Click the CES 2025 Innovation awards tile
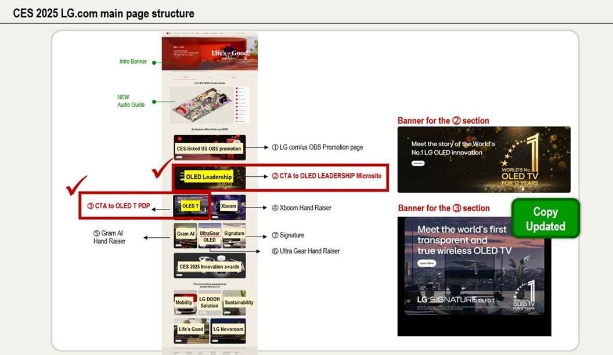The image size is (613, 355). point(210,266)
